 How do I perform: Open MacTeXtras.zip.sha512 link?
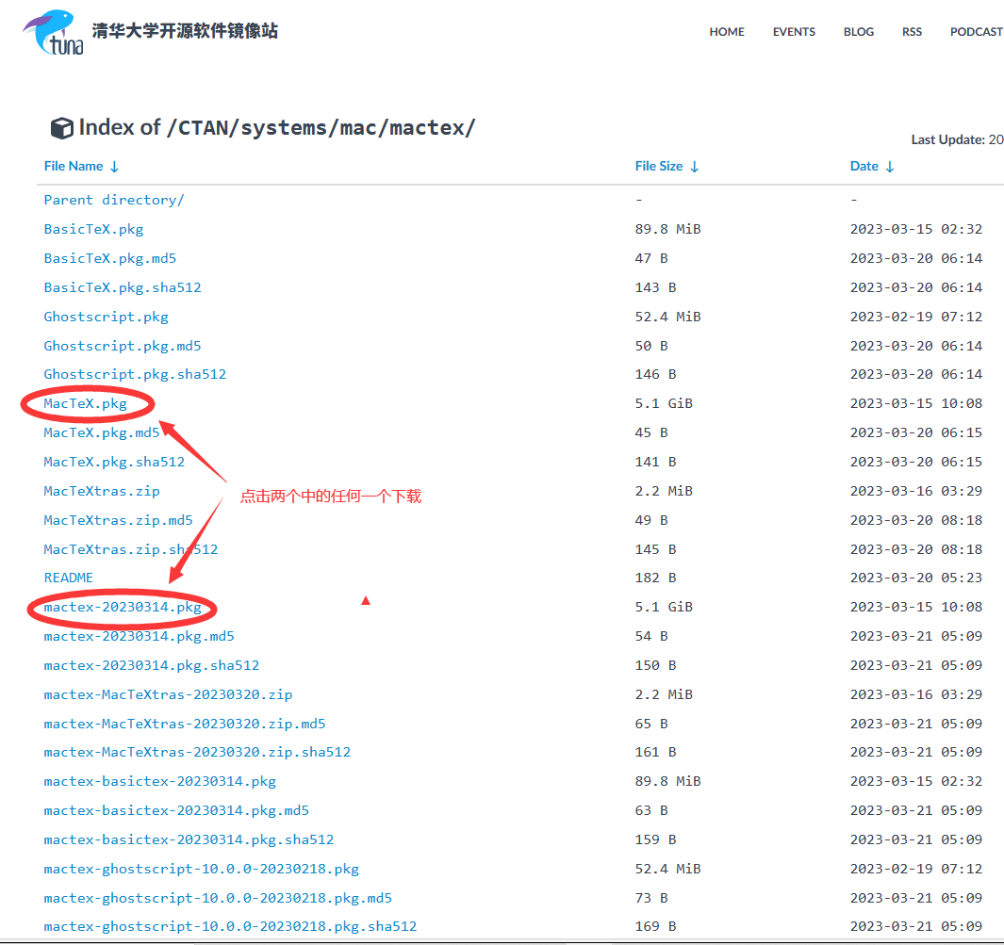(131, 549)
